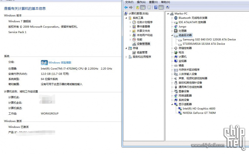249x154 pixels.
Task: Click the workgroup value 'WORKGROUP'
Action: [x=50, y=114]
